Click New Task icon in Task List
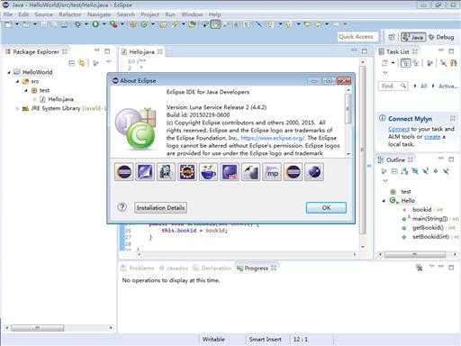Screen dimensions: 461x346 [384, 63]
